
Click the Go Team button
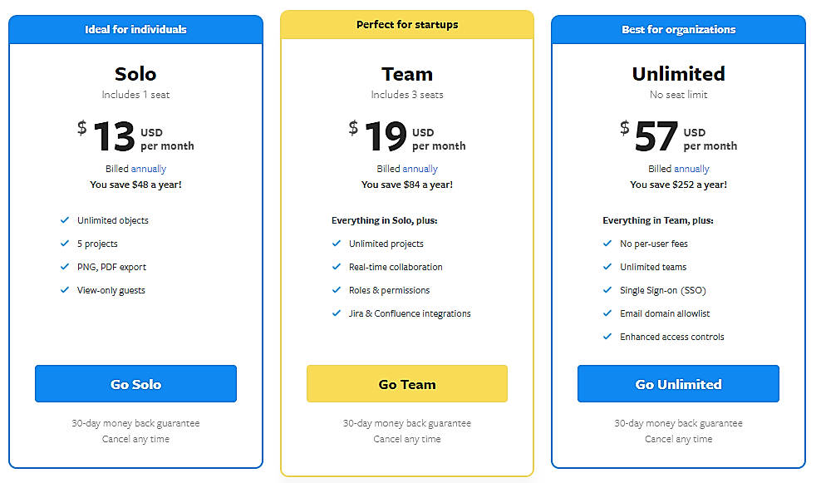tap(407, 383)
